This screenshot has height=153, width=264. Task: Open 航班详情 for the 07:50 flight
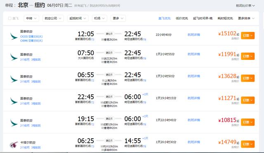[x=193, y=54]
